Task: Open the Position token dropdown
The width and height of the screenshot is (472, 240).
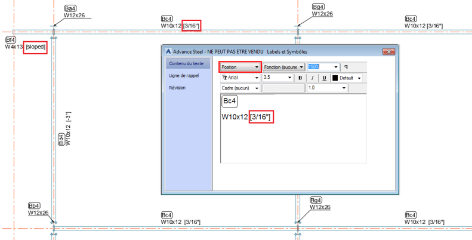Action: coord(240,67)
